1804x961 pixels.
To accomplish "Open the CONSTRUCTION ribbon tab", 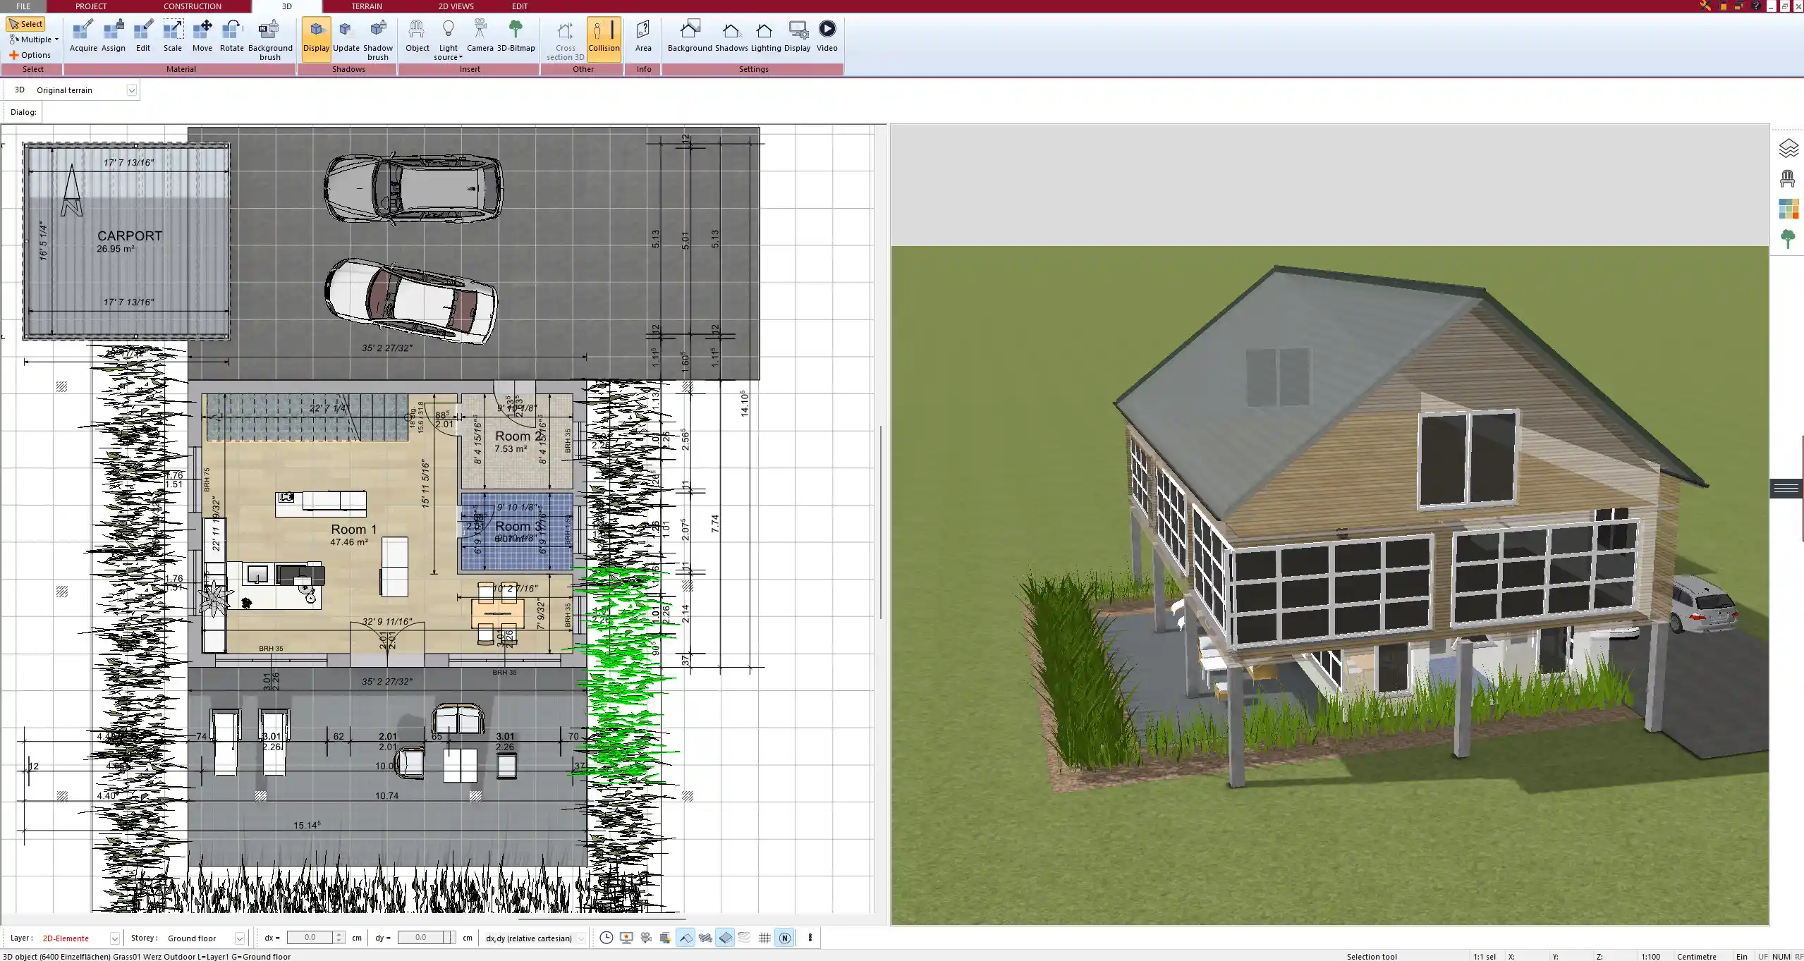I will coord(192,6).
